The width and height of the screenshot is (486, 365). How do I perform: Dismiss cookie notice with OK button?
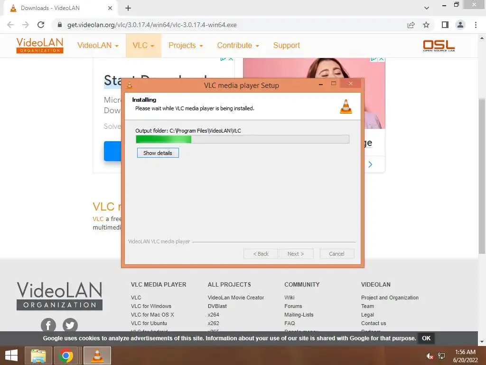pos(426,338)
